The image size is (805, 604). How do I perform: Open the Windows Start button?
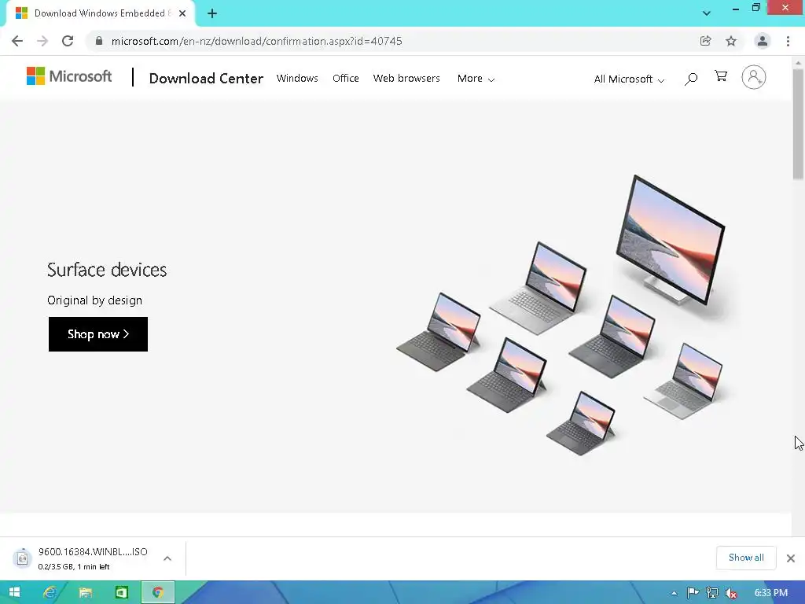pyautogui.click(x=14, y=593)
